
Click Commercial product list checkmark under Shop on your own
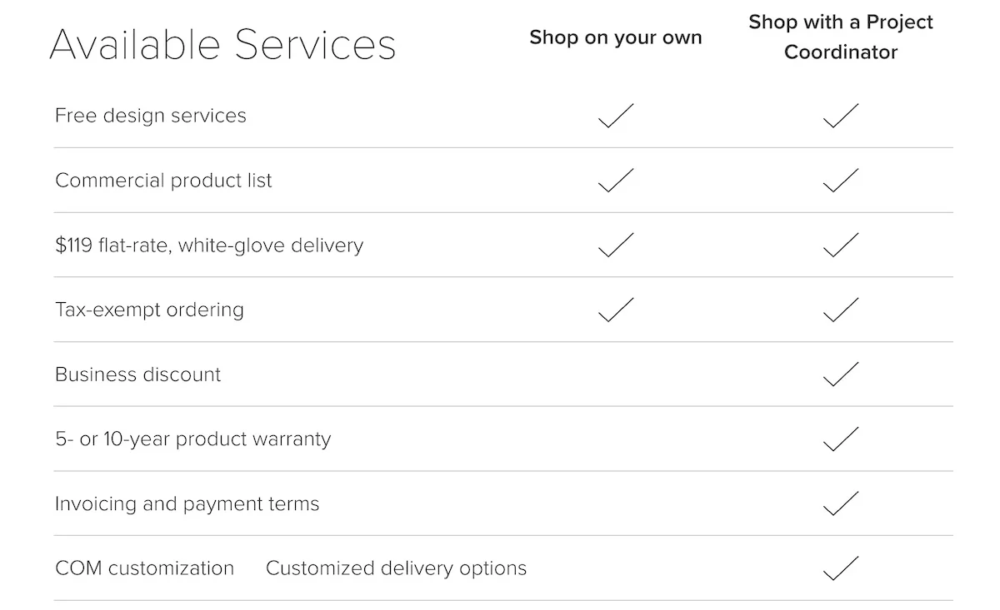[x=616, y=181]
